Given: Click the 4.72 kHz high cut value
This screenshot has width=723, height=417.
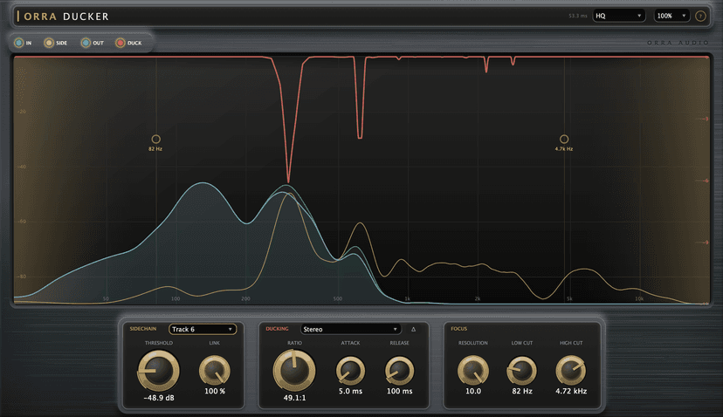Looking at the screenshot, I should (571, 391).
